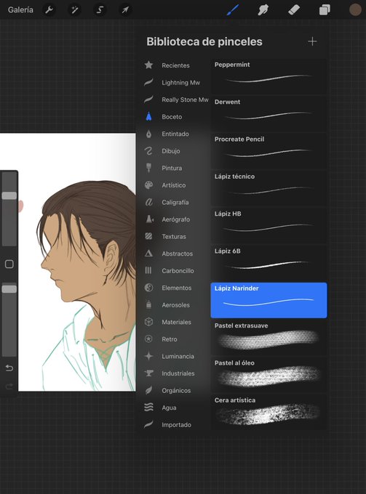The width and height of the screenshot is (366, 494).
Task: Select the Entintado brush category
Action: pyautogui.click(x=175, y=134)
